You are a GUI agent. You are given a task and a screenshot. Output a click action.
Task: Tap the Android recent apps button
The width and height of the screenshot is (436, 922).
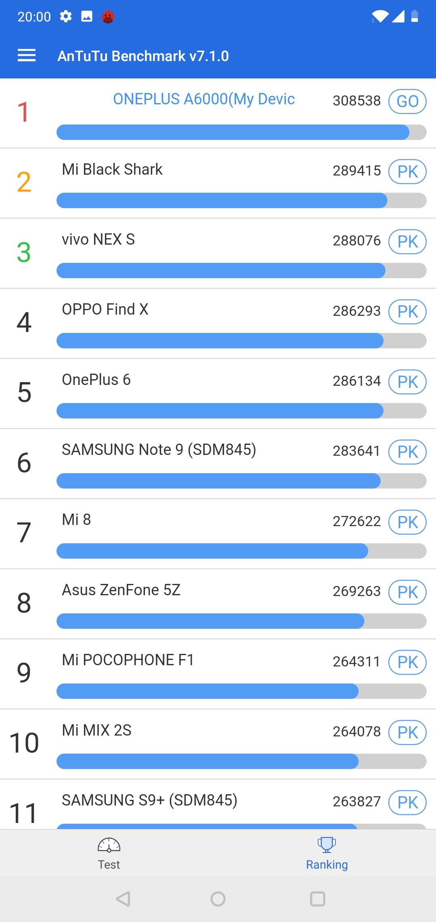pos(318,899)
